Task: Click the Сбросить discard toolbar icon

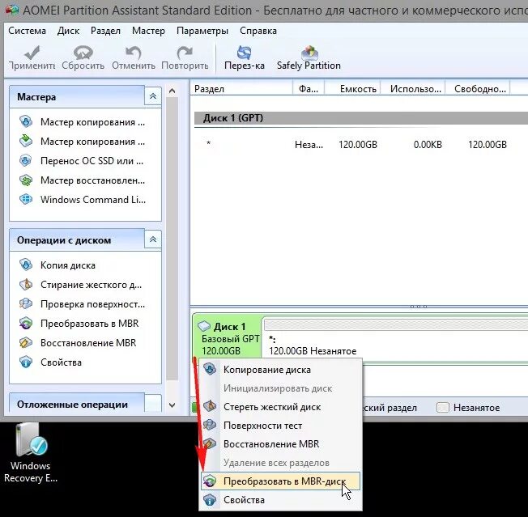Action: click(x=83, y=53)
